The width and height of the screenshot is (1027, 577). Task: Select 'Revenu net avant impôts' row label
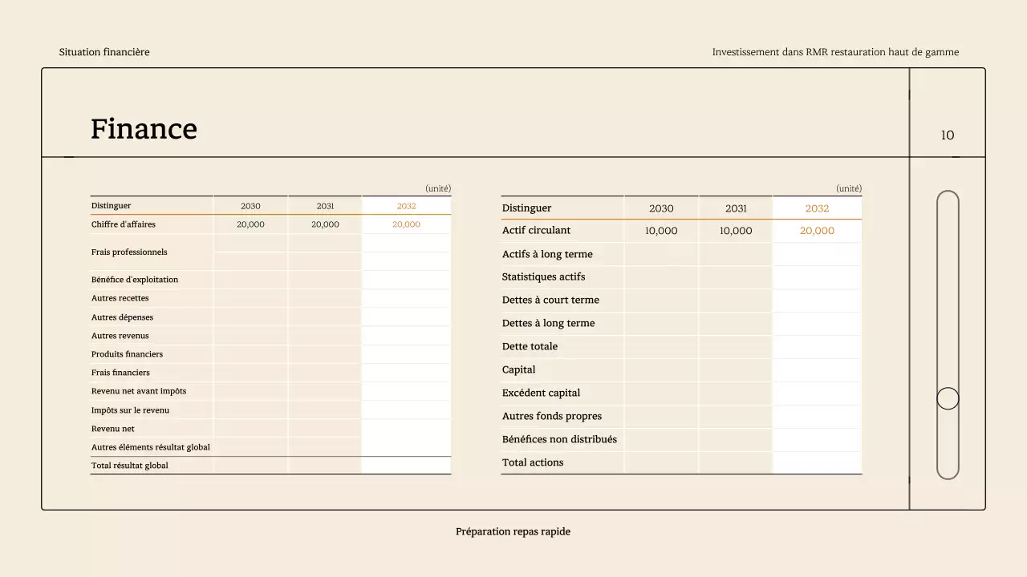pos(139,391)
